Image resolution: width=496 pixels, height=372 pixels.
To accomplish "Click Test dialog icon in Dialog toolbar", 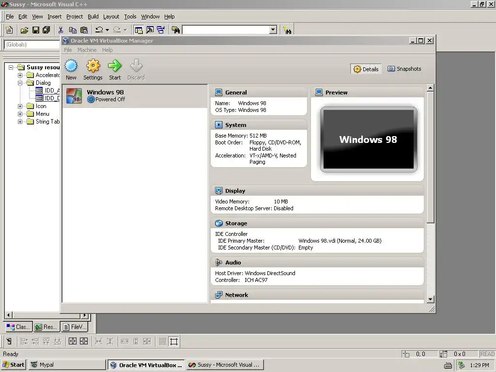I will coord(9,341).
